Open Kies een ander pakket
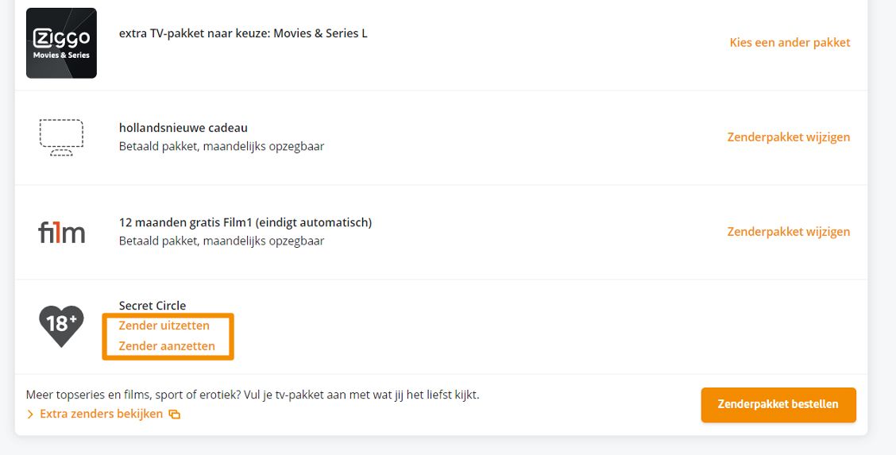 coord(790,43)
